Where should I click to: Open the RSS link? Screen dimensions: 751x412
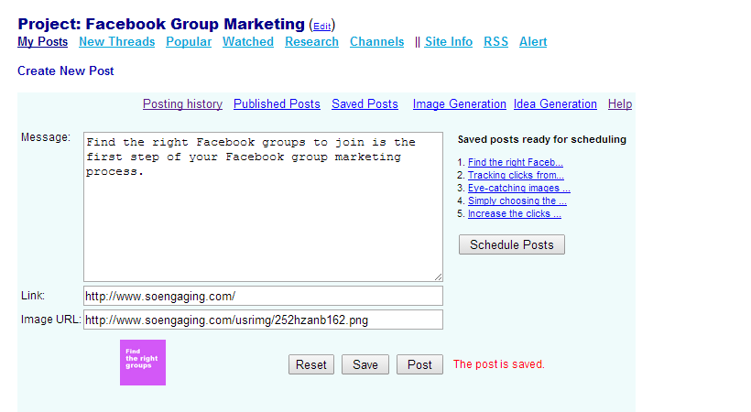(495, 42)
